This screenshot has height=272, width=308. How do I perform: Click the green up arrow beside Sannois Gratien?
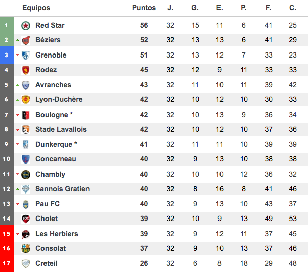(18, 189)
